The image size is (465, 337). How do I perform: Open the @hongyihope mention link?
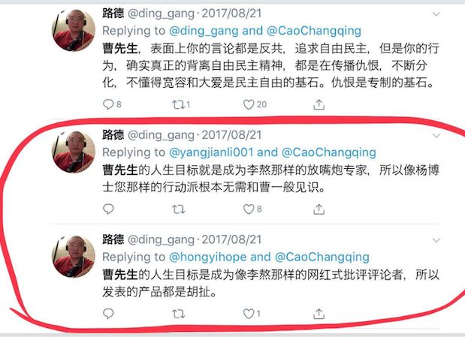pyautogui.click(x=207, y=257)
